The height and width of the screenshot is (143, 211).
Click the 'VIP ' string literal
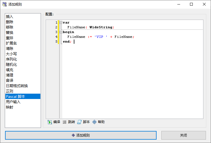pos(101,37)
